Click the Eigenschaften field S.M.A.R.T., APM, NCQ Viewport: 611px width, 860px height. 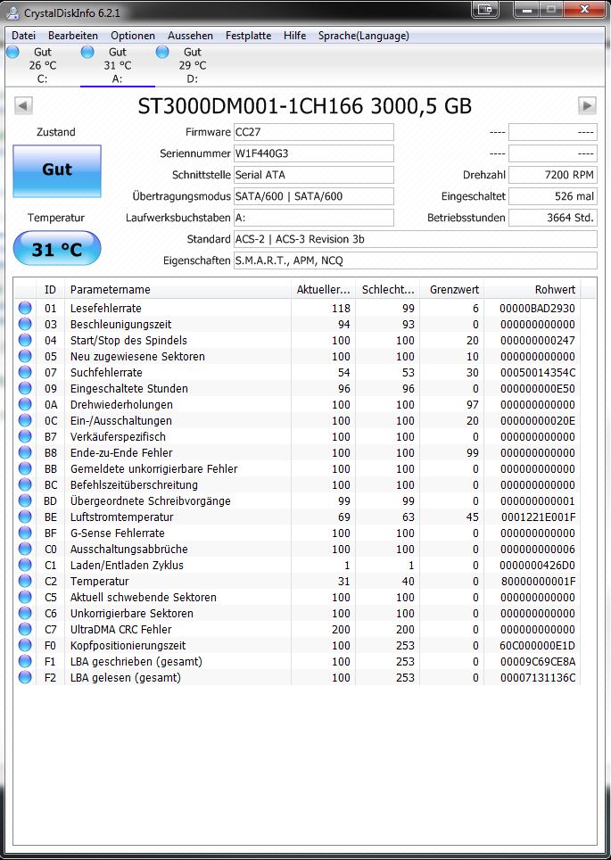click(415, 260)
